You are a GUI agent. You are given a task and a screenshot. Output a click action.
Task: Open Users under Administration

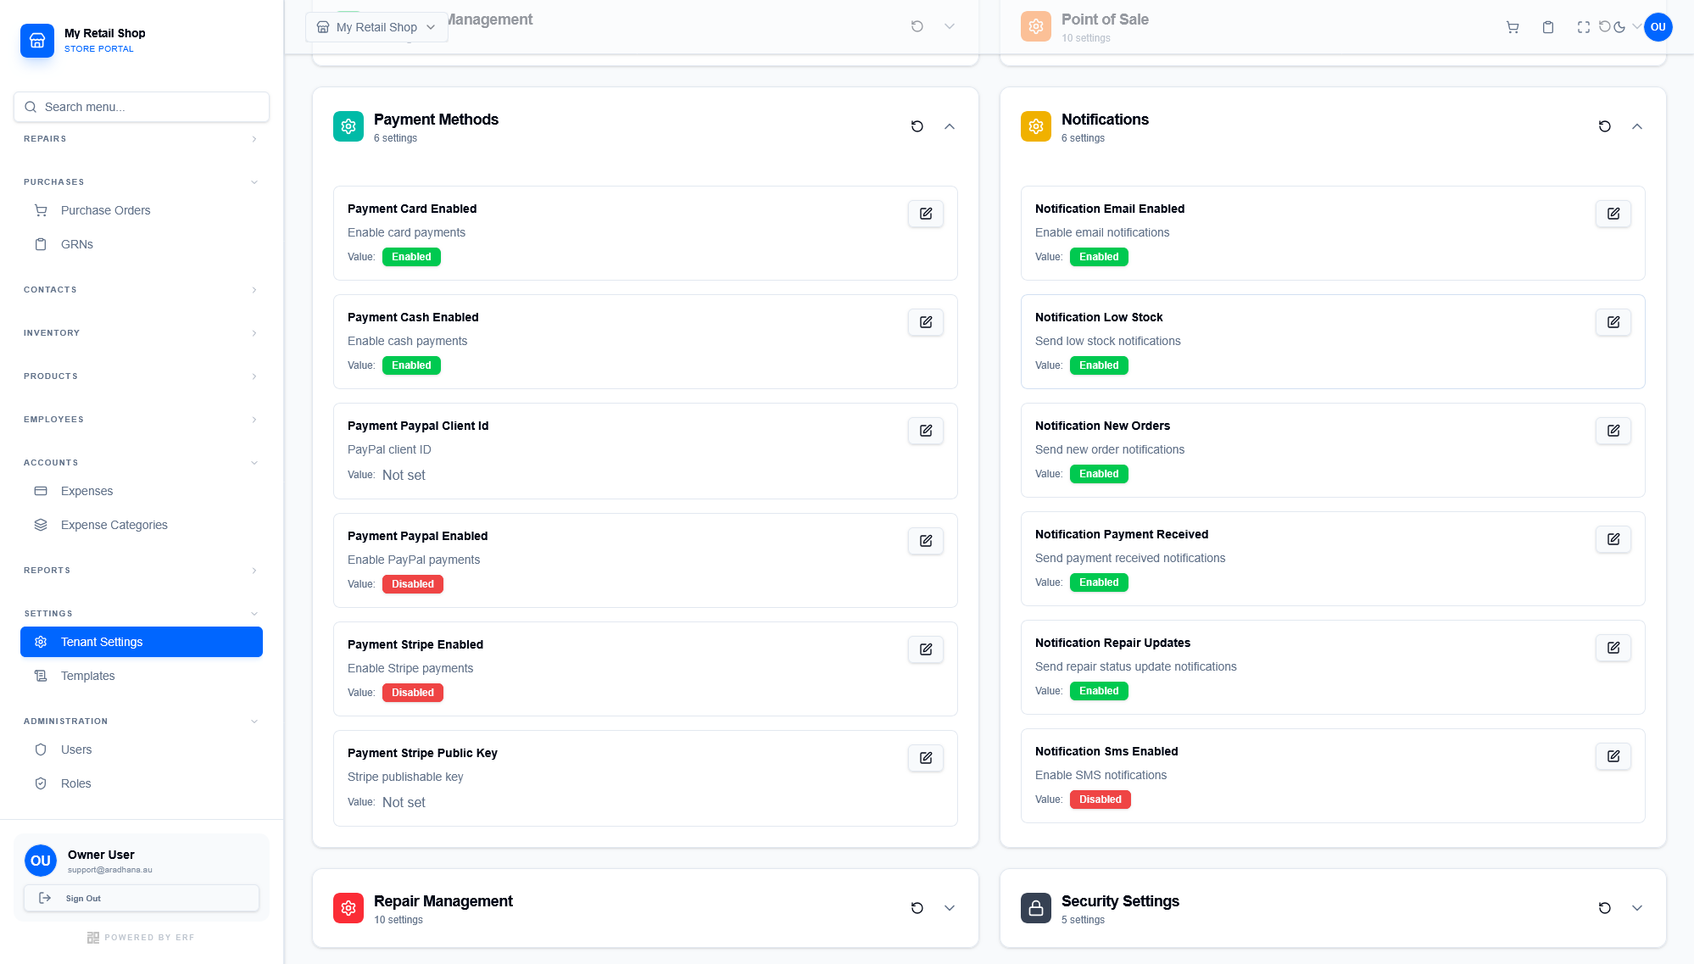coord(142,749)
